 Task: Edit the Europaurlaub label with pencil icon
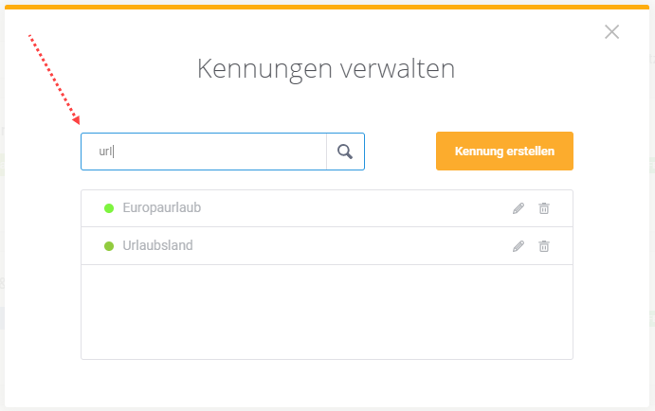click(519, 208)
